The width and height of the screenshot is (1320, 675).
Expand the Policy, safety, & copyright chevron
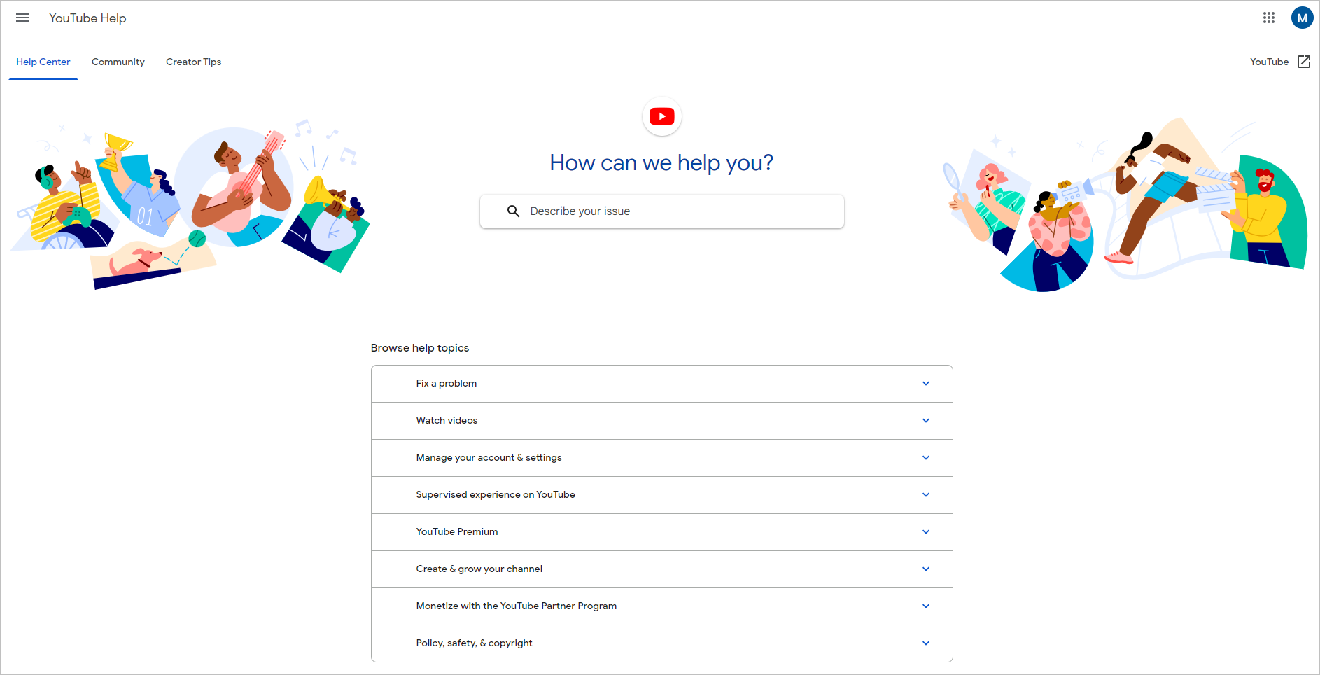(926, 643)
